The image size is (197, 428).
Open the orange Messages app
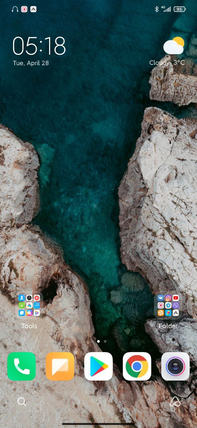[x=60, y=366]
